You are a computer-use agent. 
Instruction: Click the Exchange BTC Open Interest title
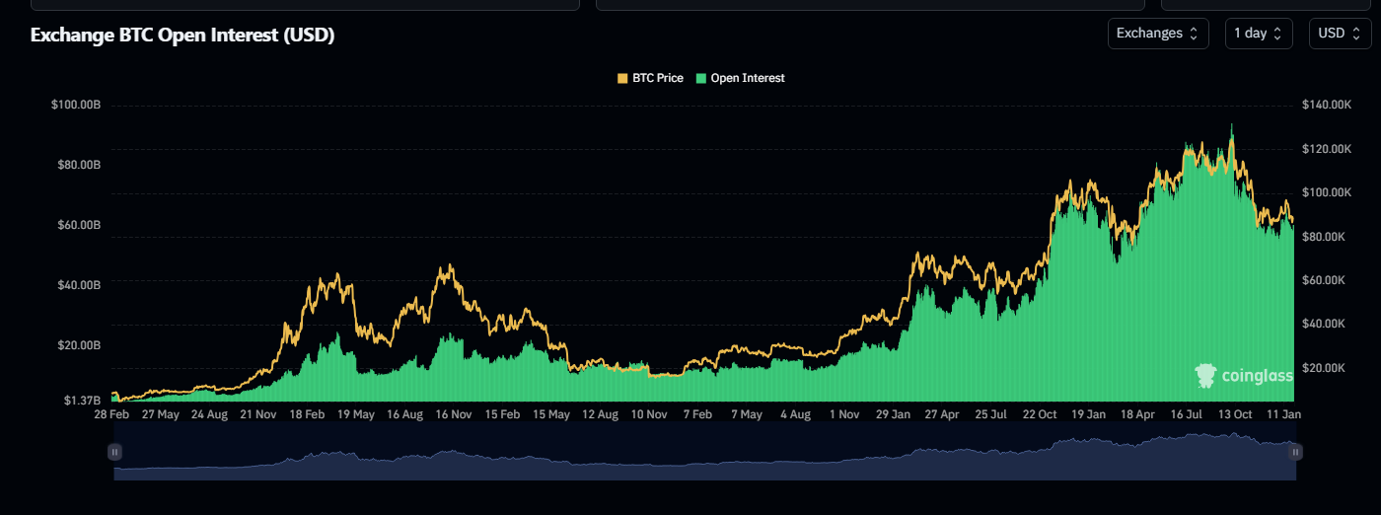tap(182, 36)
